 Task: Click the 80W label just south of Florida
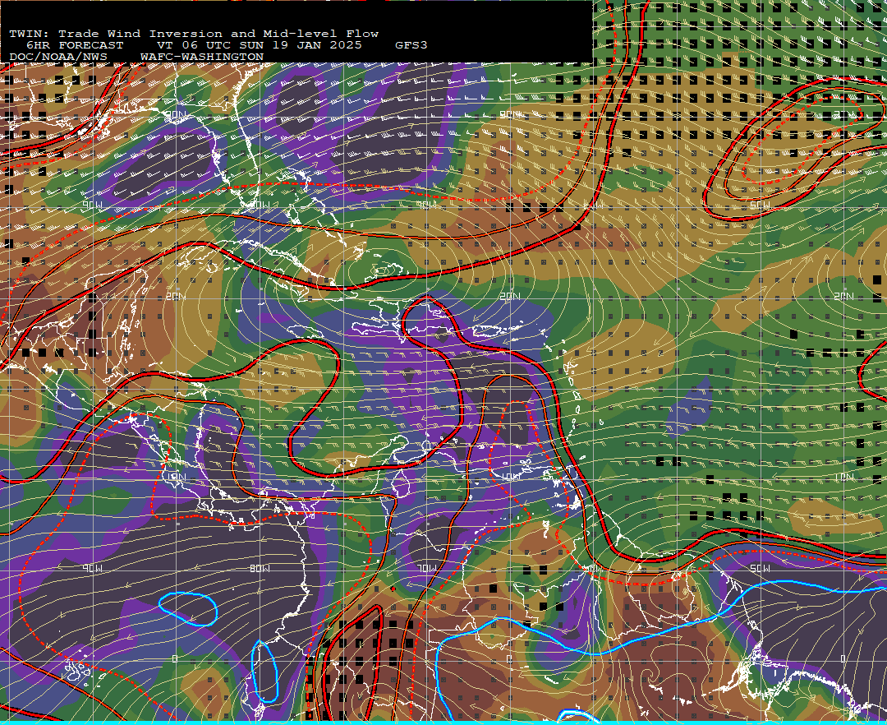pyautogui.click(x=260, y=205)
